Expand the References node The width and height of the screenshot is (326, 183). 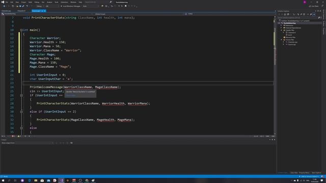[x=281, y=25]
